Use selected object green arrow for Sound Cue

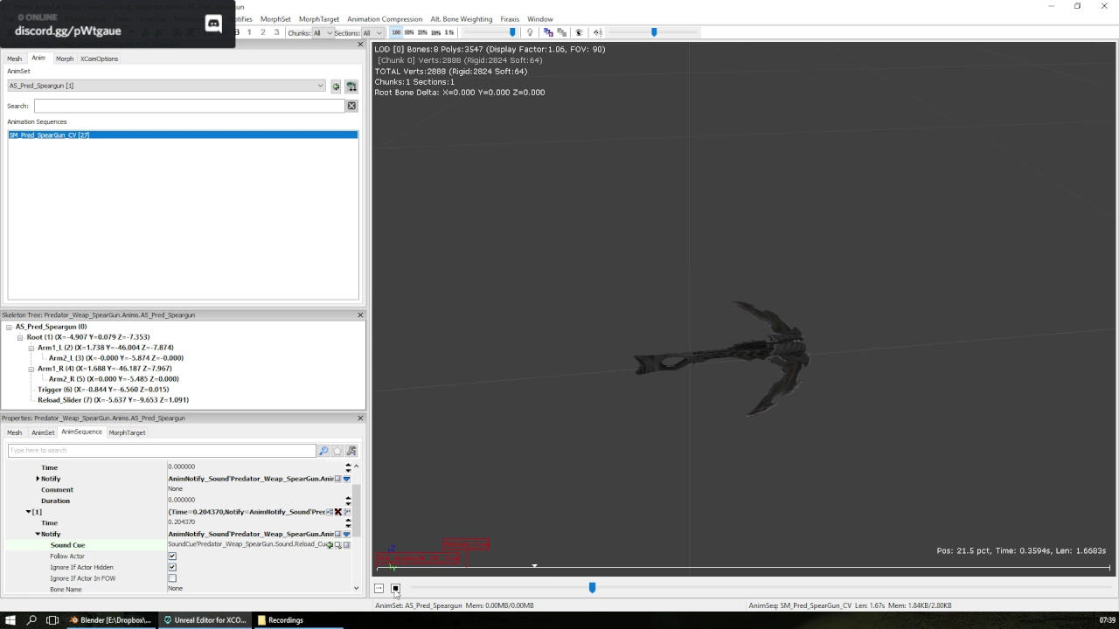330,545
